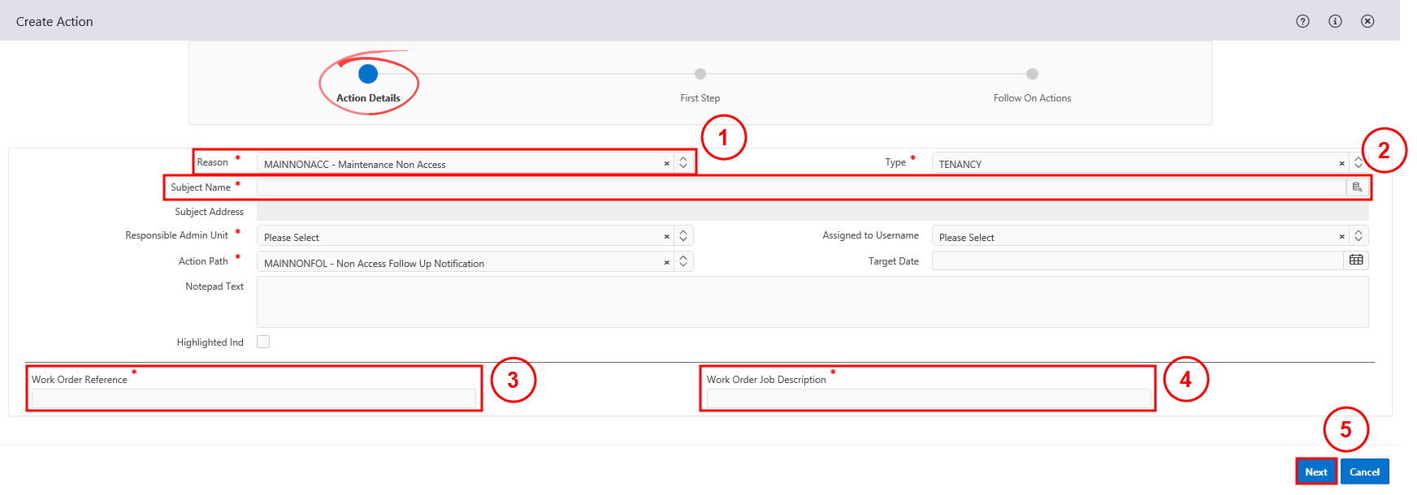Toggle the Highlighted Ind checkbox
Screen dimensions: 1417x495
click(263, 342)
